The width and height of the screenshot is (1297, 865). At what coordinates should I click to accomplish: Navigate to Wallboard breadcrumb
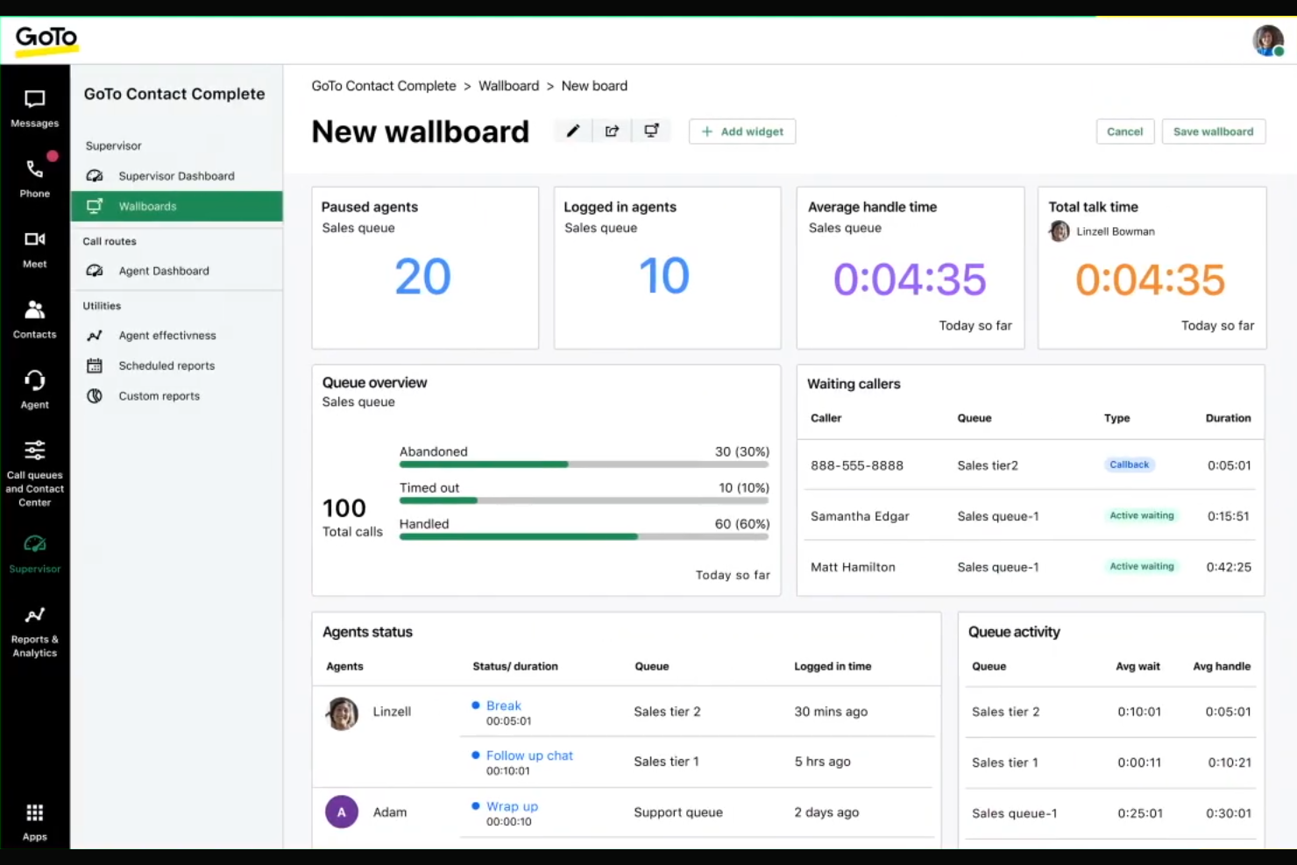(509, 86)
